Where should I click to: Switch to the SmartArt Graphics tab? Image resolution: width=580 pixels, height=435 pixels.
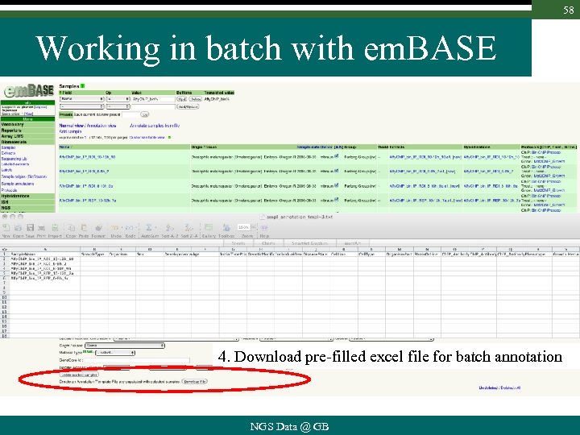point(310,243)
